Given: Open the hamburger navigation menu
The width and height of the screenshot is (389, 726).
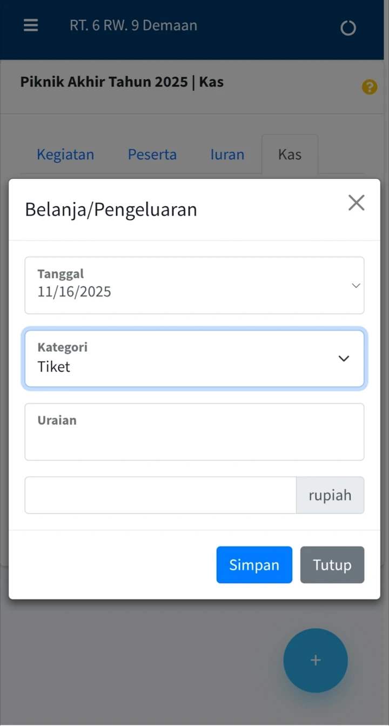Looking at the screenshot, I should [x=31, y=25].
